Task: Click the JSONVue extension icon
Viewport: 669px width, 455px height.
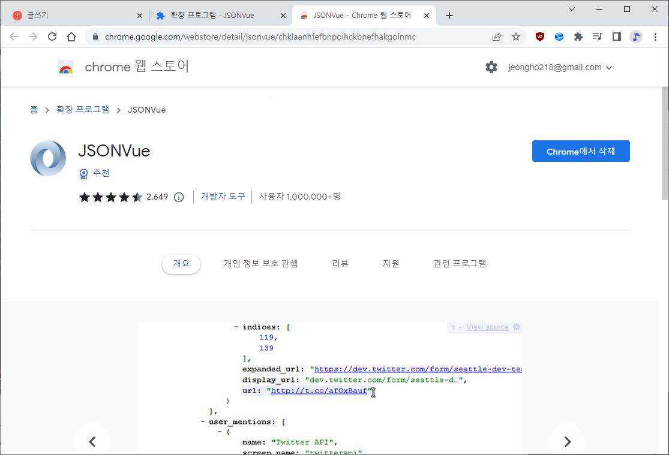Action: click(x=48, y=158)
